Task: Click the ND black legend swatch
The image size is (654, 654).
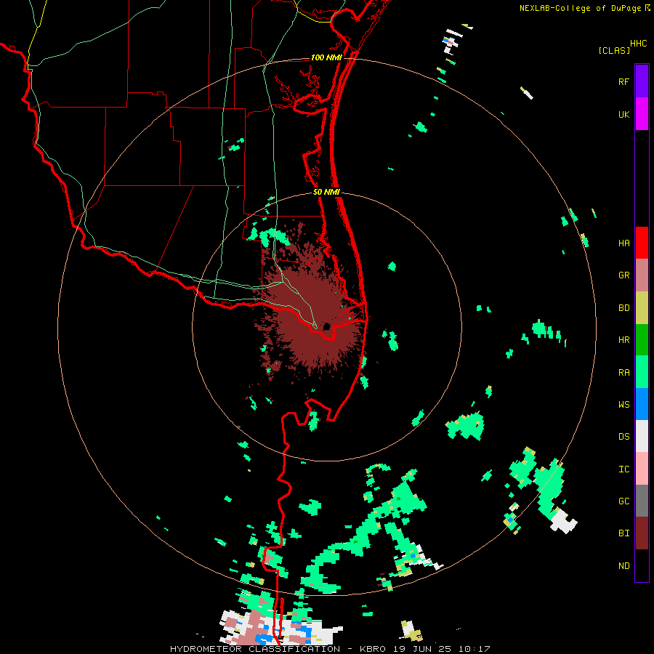Action: [x=642, y=565]
